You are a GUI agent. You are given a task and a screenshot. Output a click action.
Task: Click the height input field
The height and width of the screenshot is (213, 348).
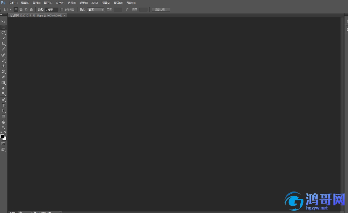coord(143,9)
